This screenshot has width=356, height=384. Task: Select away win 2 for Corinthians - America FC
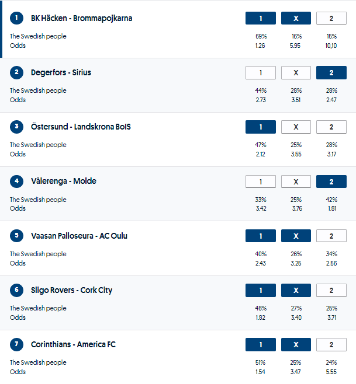click(331, 344)
